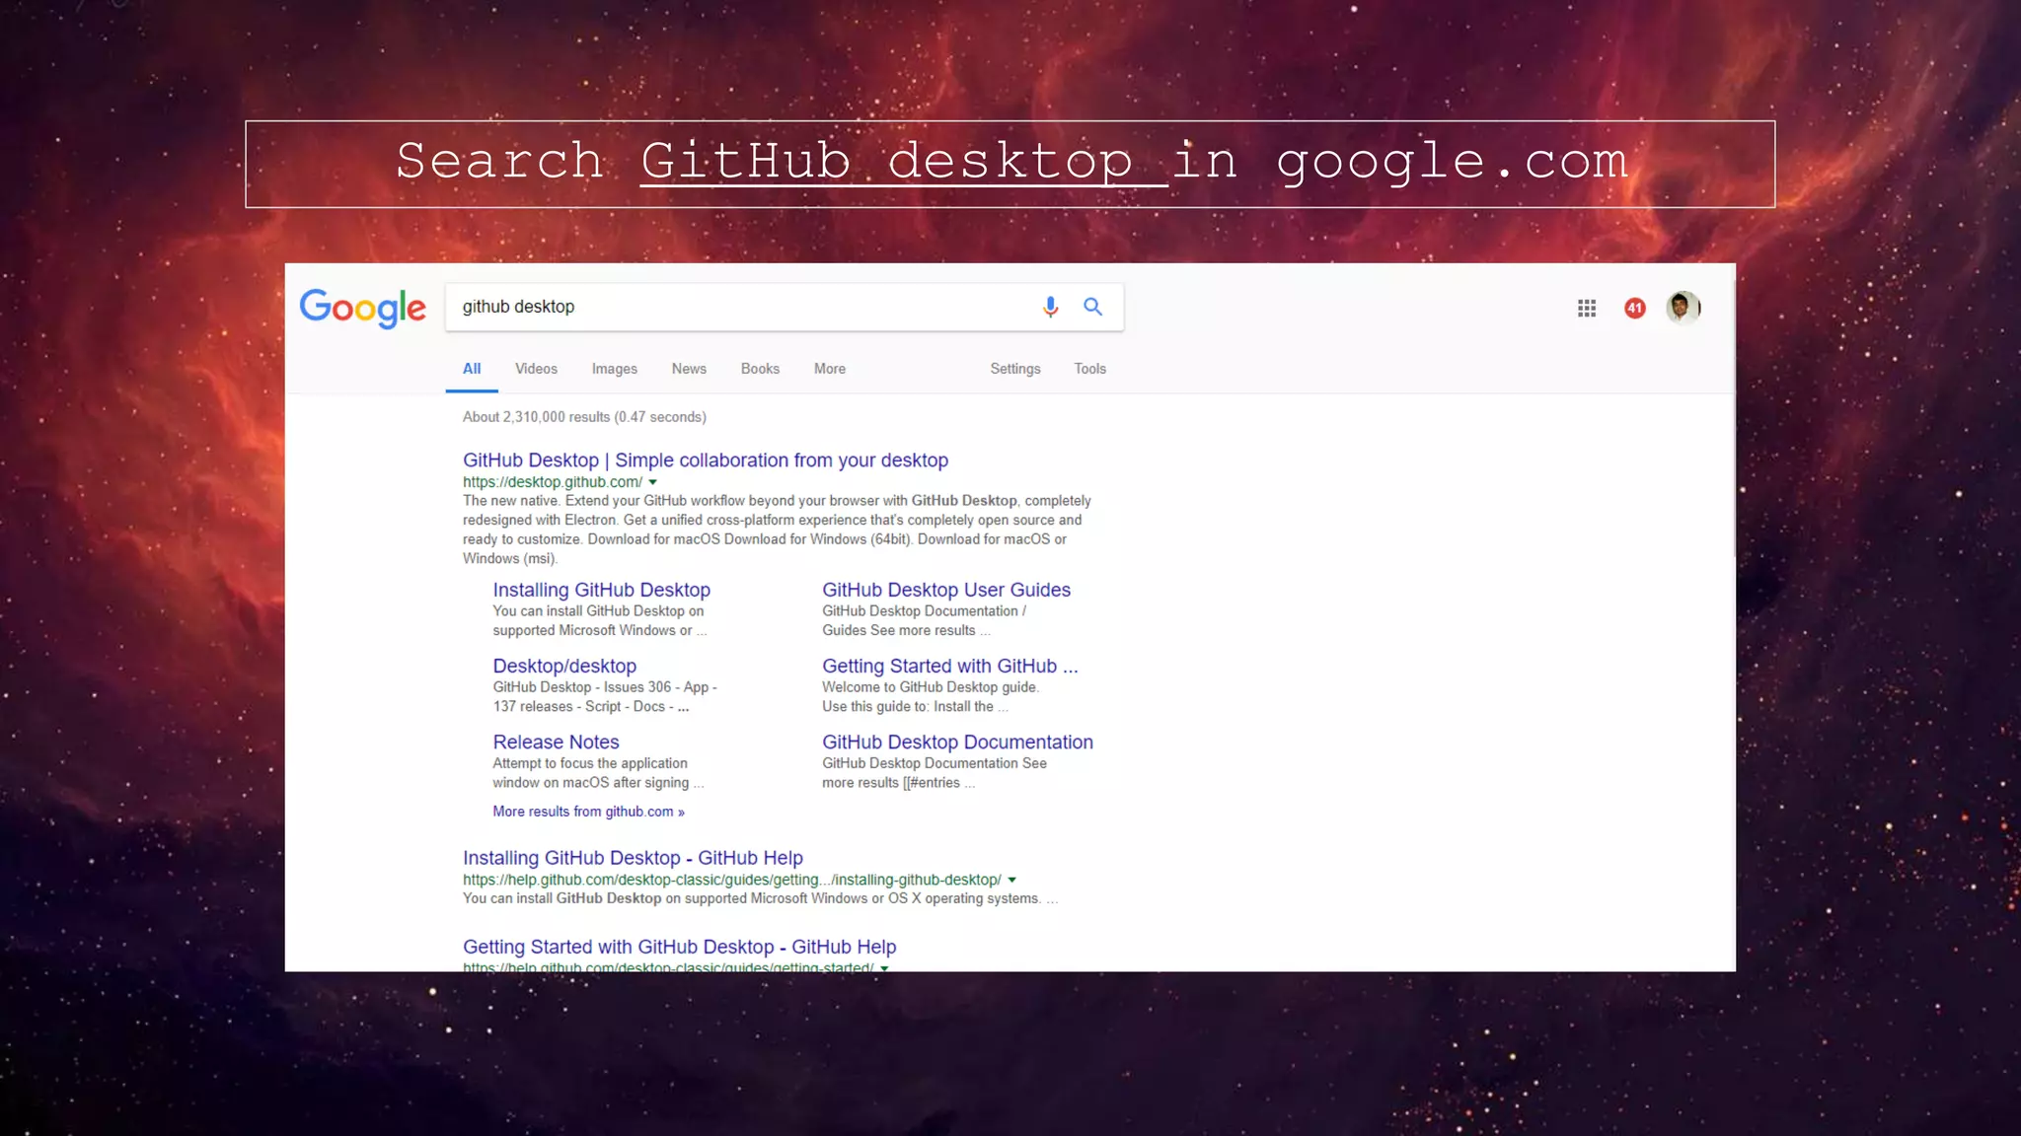Open search Tools
The height and width of the screenshot is (1136, 2021).
[x=1089, y=369]
